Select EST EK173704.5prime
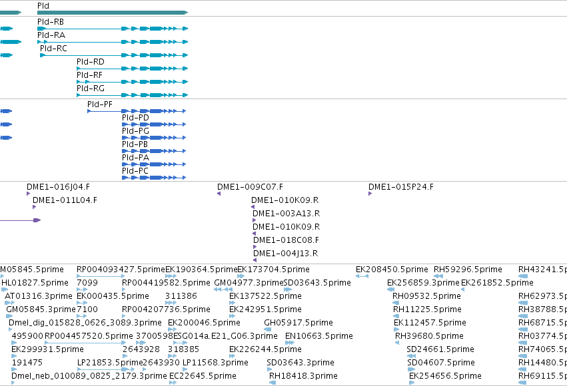 click(273, 270)
